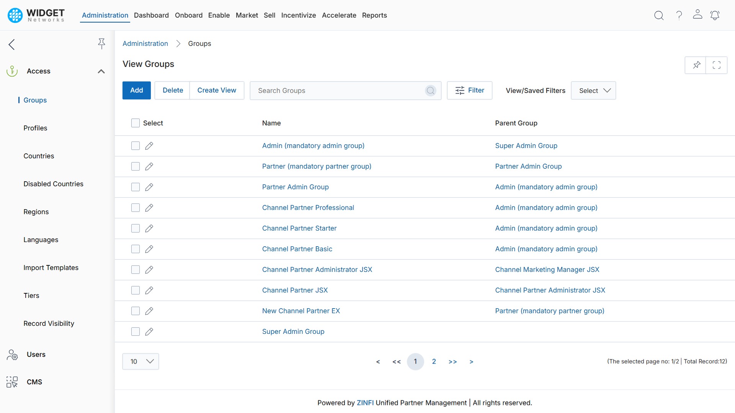Open the search with the magnifier icon
Screen dimensions: 735x413
point(659,15)
